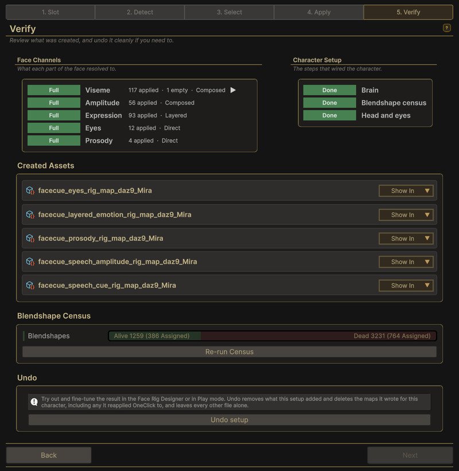Click the Blendshapes label in census panel
The width and height of the screenshot is (459, 471).
(x=49, y=336)
